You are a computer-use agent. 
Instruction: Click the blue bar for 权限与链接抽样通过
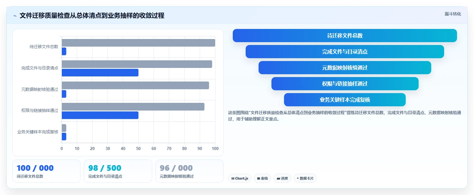[100, 115]
